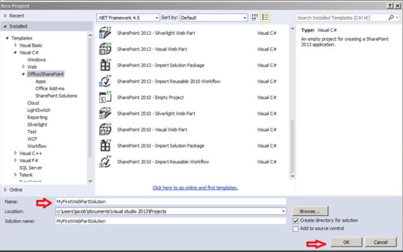Select the SQL Server tree item
The image size is (403, 252).
click(30, 168)
